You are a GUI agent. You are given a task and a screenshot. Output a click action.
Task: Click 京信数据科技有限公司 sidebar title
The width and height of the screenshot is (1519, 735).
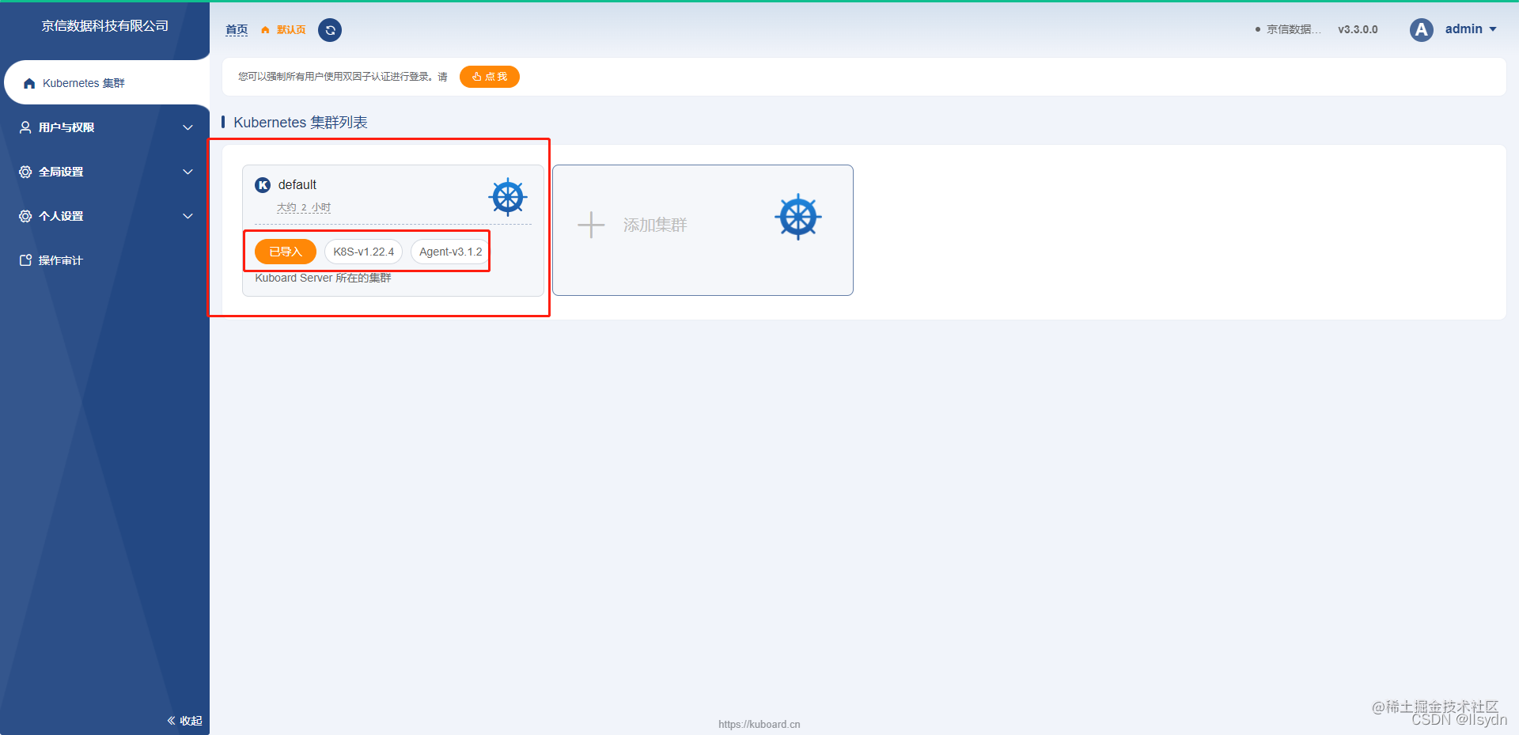(105, 26)
